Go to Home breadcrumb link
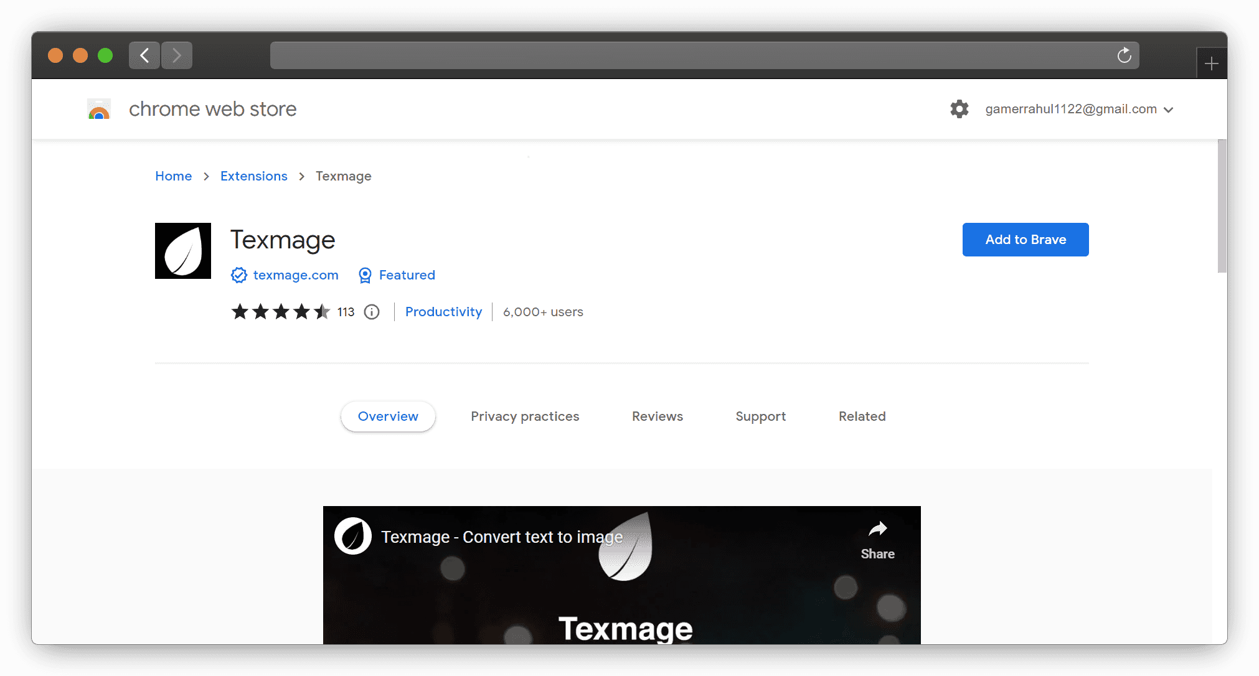This screenshot has height=676, width=1259. coord(174,176)
